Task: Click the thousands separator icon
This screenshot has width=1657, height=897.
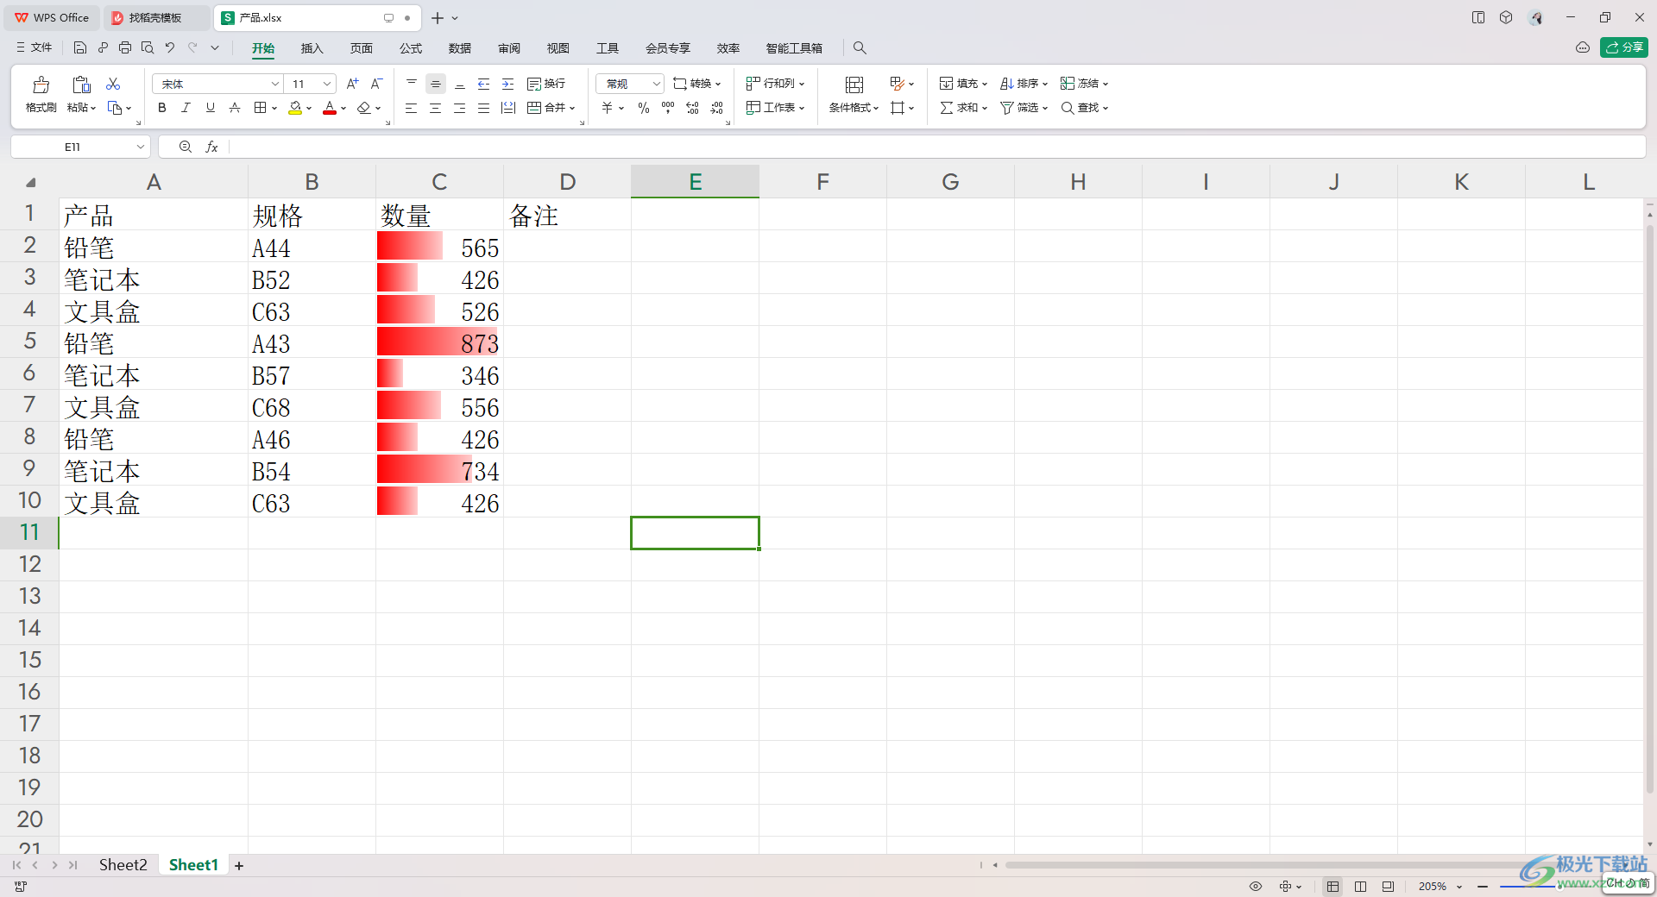Action: click(668, 108)
